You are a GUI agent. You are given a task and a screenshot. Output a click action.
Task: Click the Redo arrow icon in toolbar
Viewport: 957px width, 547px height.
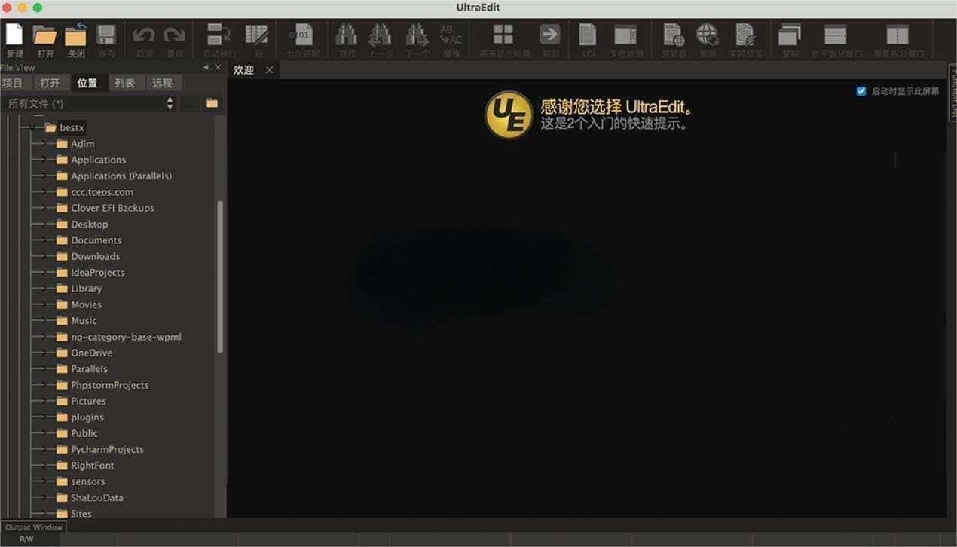point(175,35)
